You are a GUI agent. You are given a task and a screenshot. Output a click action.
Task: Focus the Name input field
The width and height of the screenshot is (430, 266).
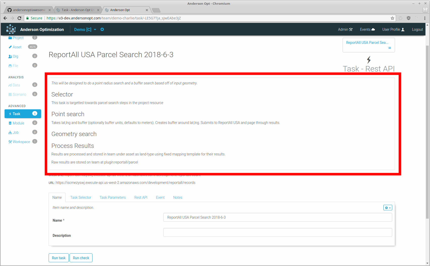[x=278, y=217]
